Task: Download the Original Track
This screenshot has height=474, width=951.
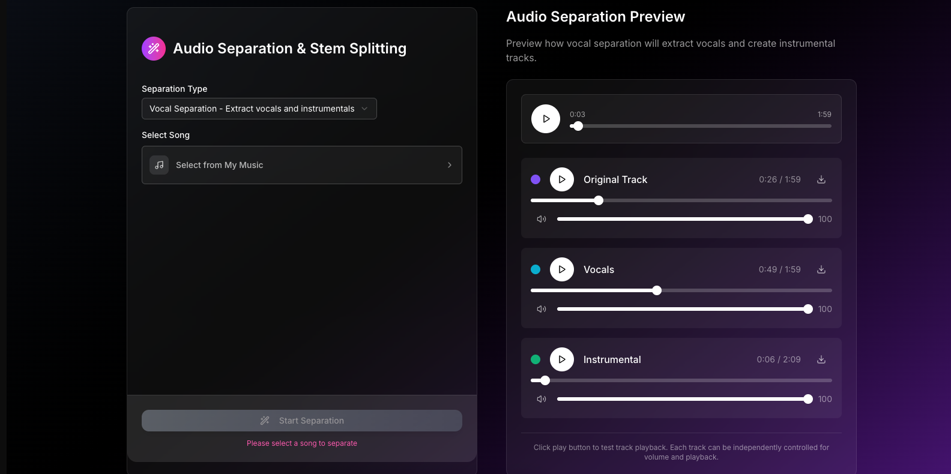Action: (821, 179)
